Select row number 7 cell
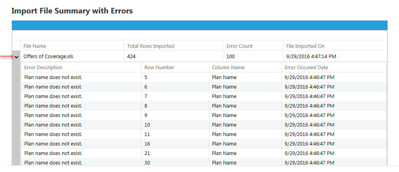The height and width of the screenshot is (172, 399). pyautogui.click(x=175, y=96)
